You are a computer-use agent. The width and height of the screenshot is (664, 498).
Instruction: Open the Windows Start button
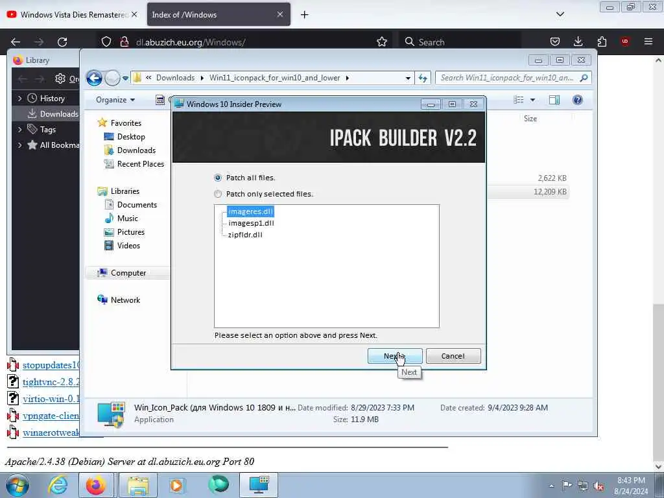(x=18, y=485)
